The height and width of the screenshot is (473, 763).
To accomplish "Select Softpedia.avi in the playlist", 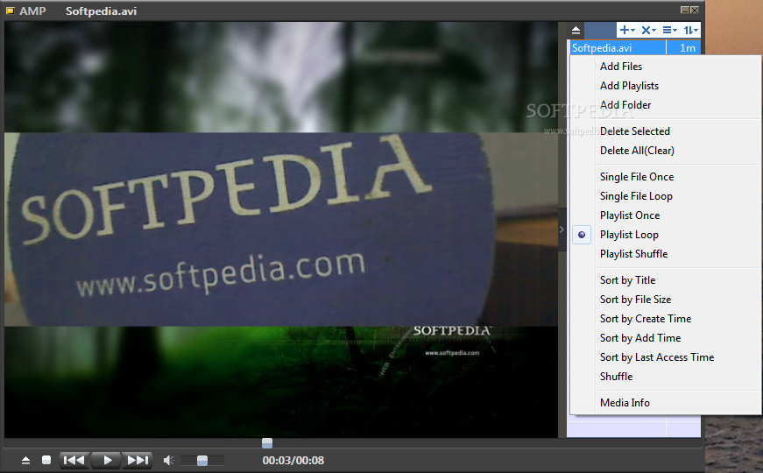I will [617, 47].
